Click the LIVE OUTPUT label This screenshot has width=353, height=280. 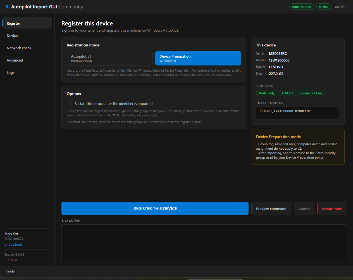(x=71, y=221)
